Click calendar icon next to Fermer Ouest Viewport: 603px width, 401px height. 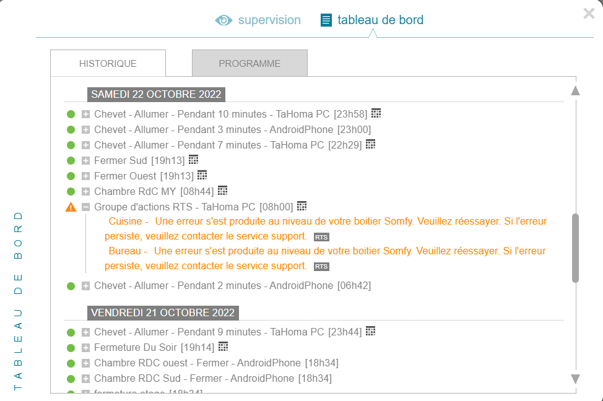tap(202, 175)
